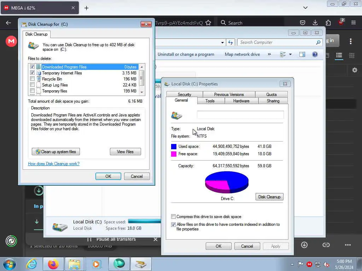
Task: Click Pause all transfers
Action: 116,239
